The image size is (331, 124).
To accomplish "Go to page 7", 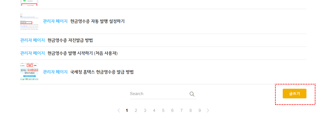I will click(181, 110).
